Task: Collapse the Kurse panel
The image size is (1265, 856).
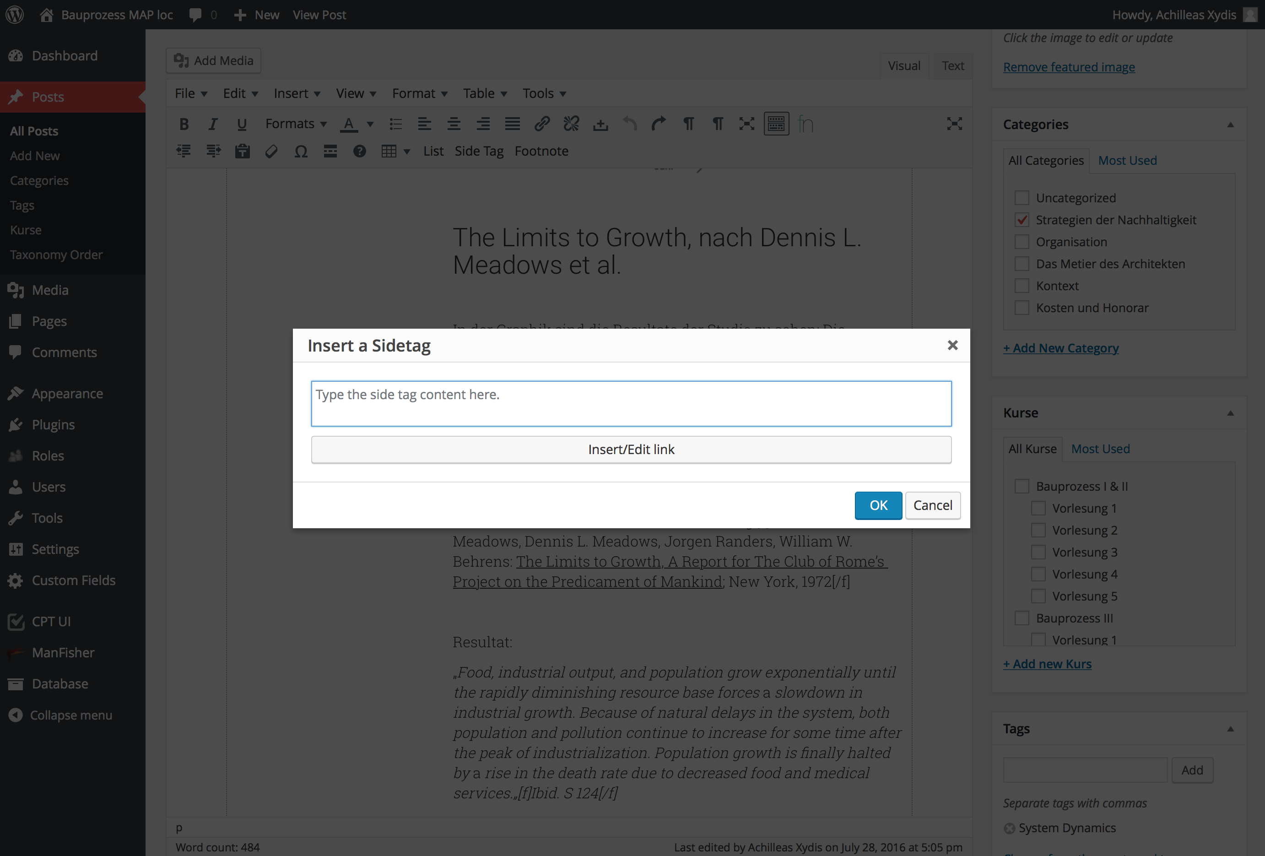Action: [1230, 413]
